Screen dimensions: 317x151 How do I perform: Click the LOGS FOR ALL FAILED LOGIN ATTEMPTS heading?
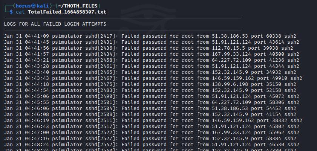[55, 24]
